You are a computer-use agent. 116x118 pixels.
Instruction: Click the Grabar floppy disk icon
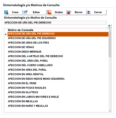[49, 12]
